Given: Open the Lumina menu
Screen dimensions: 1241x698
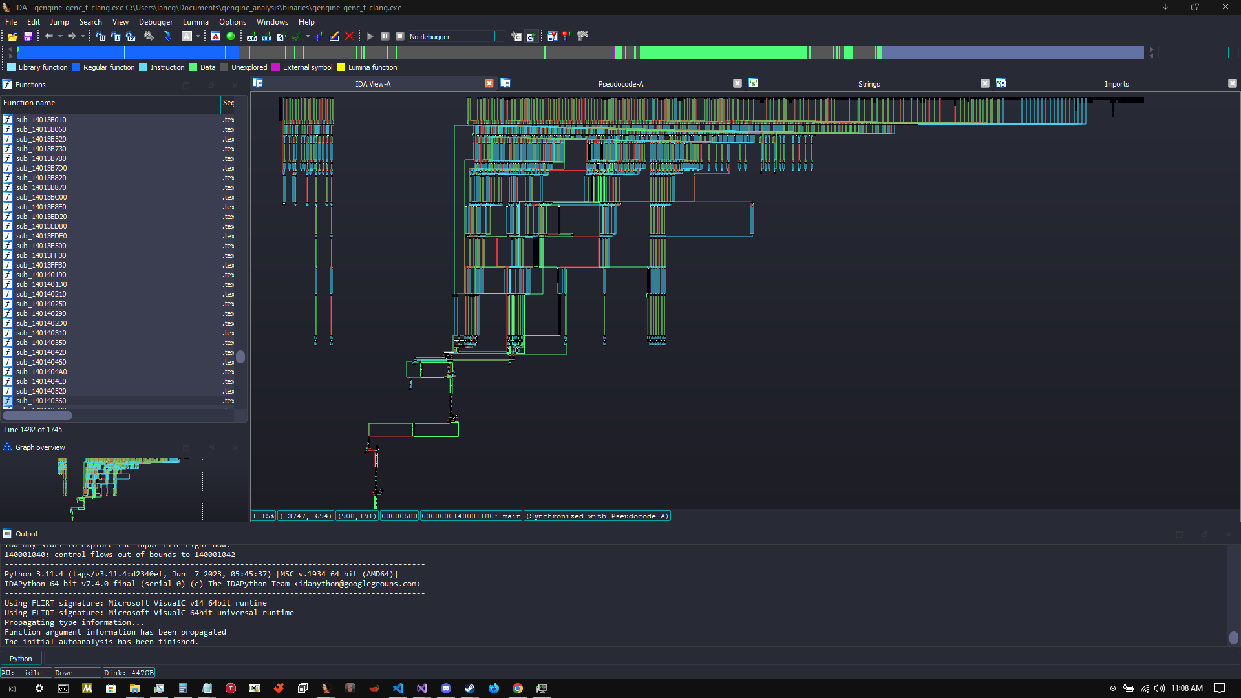Looking at the screenshot, I should click(x=195, y=22).
